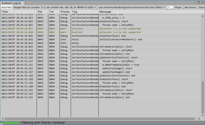
Task: Toggle the Auto Run button
Action: 6,7
